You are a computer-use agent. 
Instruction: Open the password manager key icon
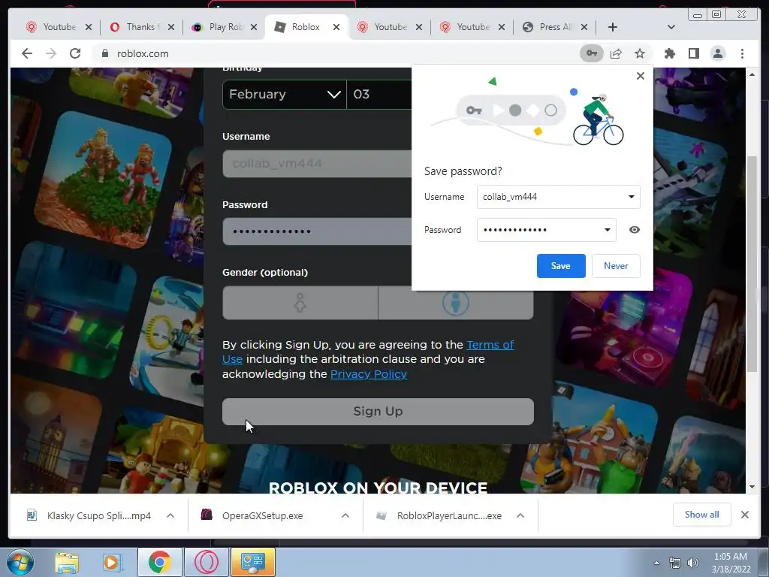pos(592,53)
